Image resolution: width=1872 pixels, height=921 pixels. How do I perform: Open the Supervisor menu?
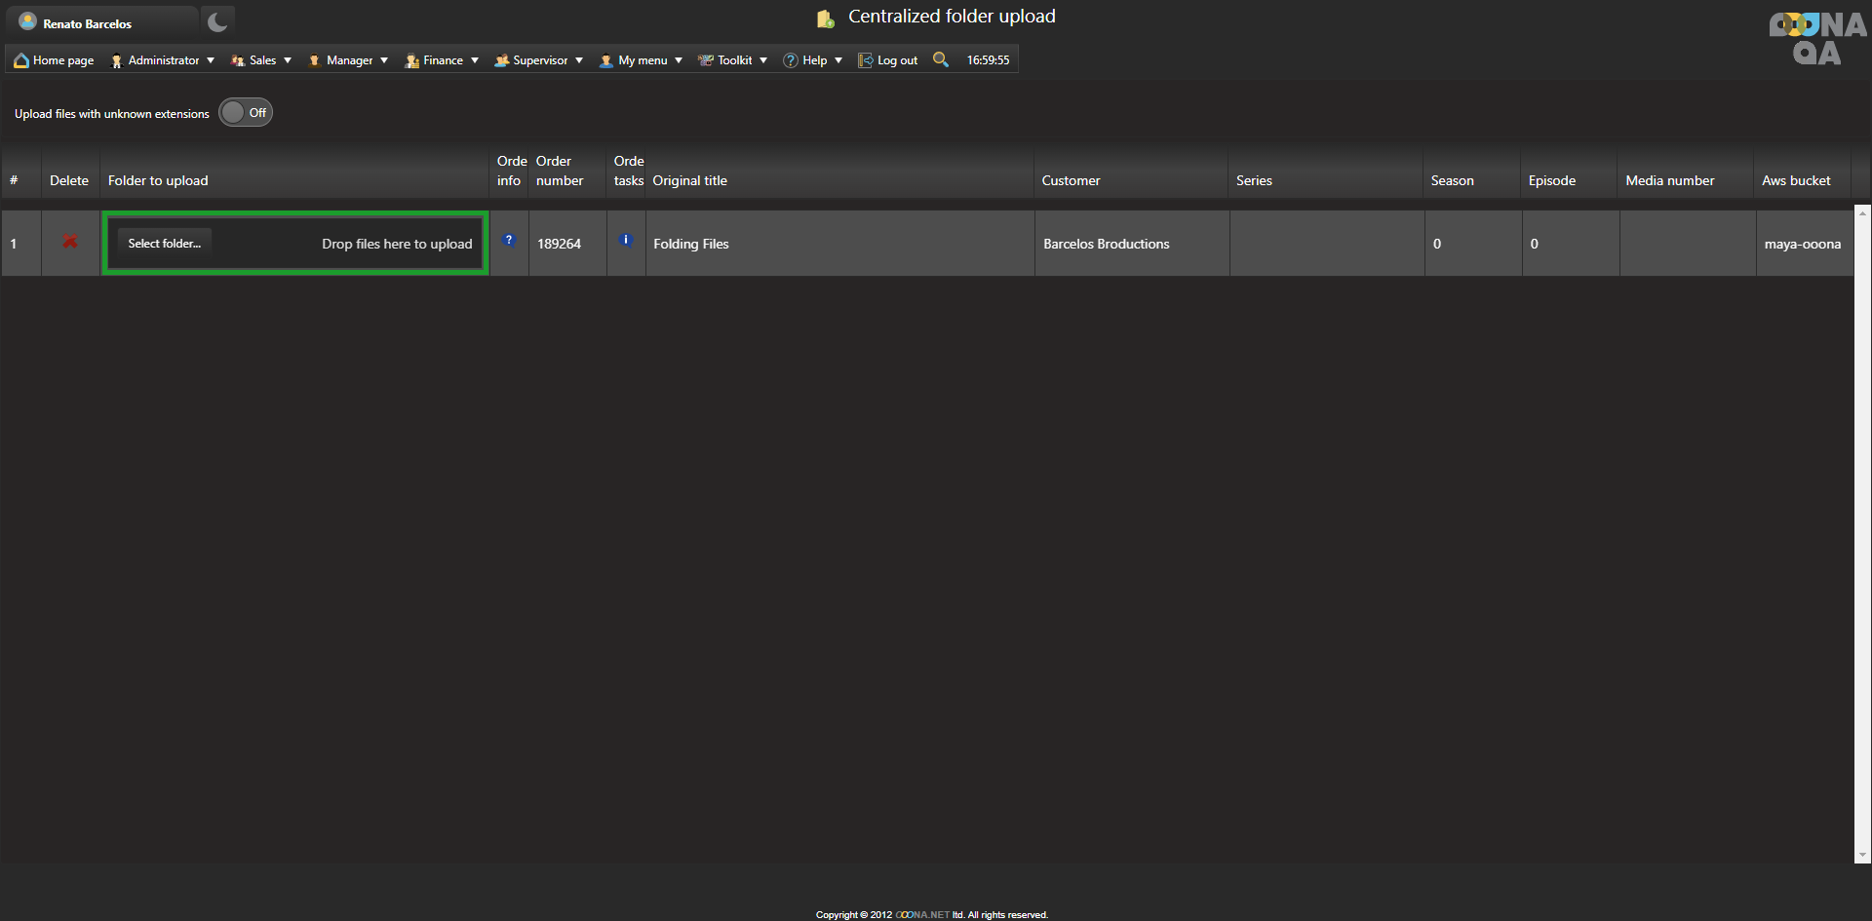coord(539,60)
